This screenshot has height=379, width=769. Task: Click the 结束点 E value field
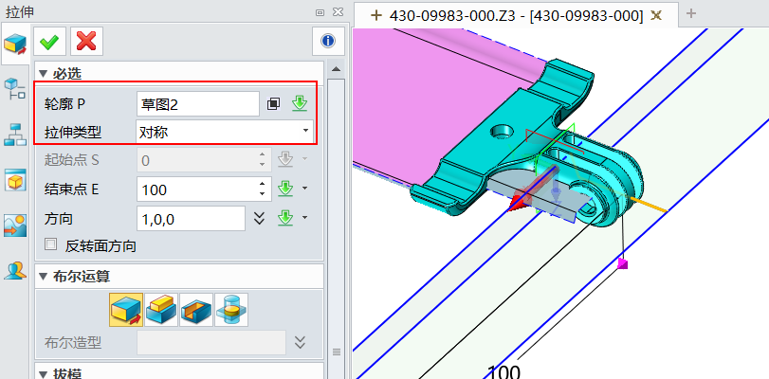point(196,189)
